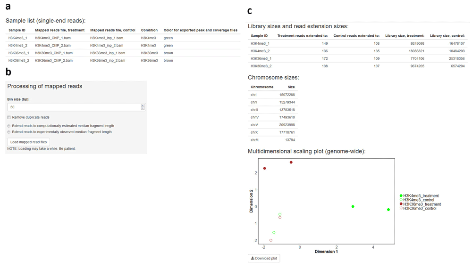472x268 pixels.
Task: Click the H3K36me3_ChIP_2.bam cell
Action: pos(54,61)
